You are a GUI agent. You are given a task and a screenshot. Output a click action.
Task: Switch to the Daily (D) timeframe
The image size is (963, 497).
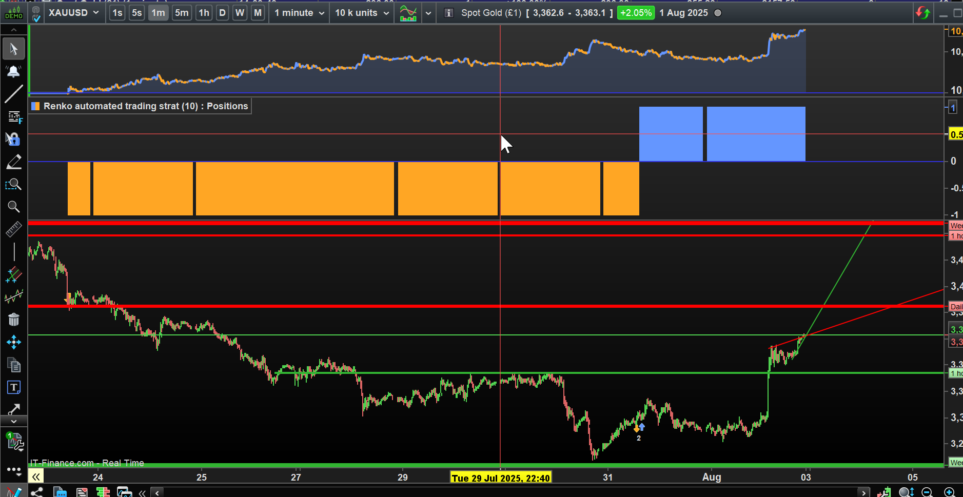click(222, 13)
